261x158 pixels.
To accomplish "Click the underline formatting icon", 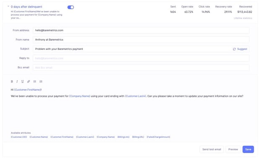I will coord(23,81).
